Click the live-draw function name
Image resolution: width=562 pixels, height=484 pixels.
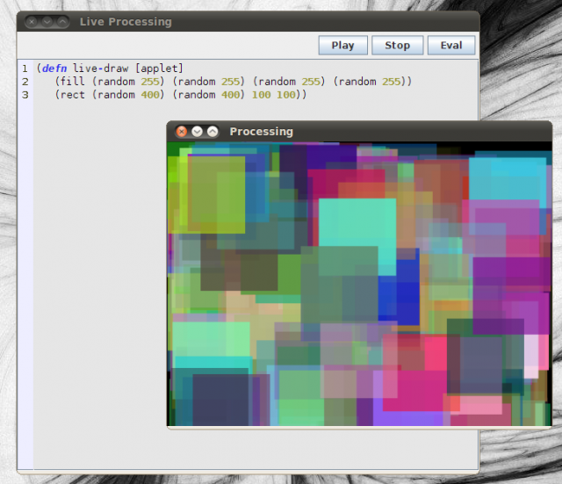102,69
